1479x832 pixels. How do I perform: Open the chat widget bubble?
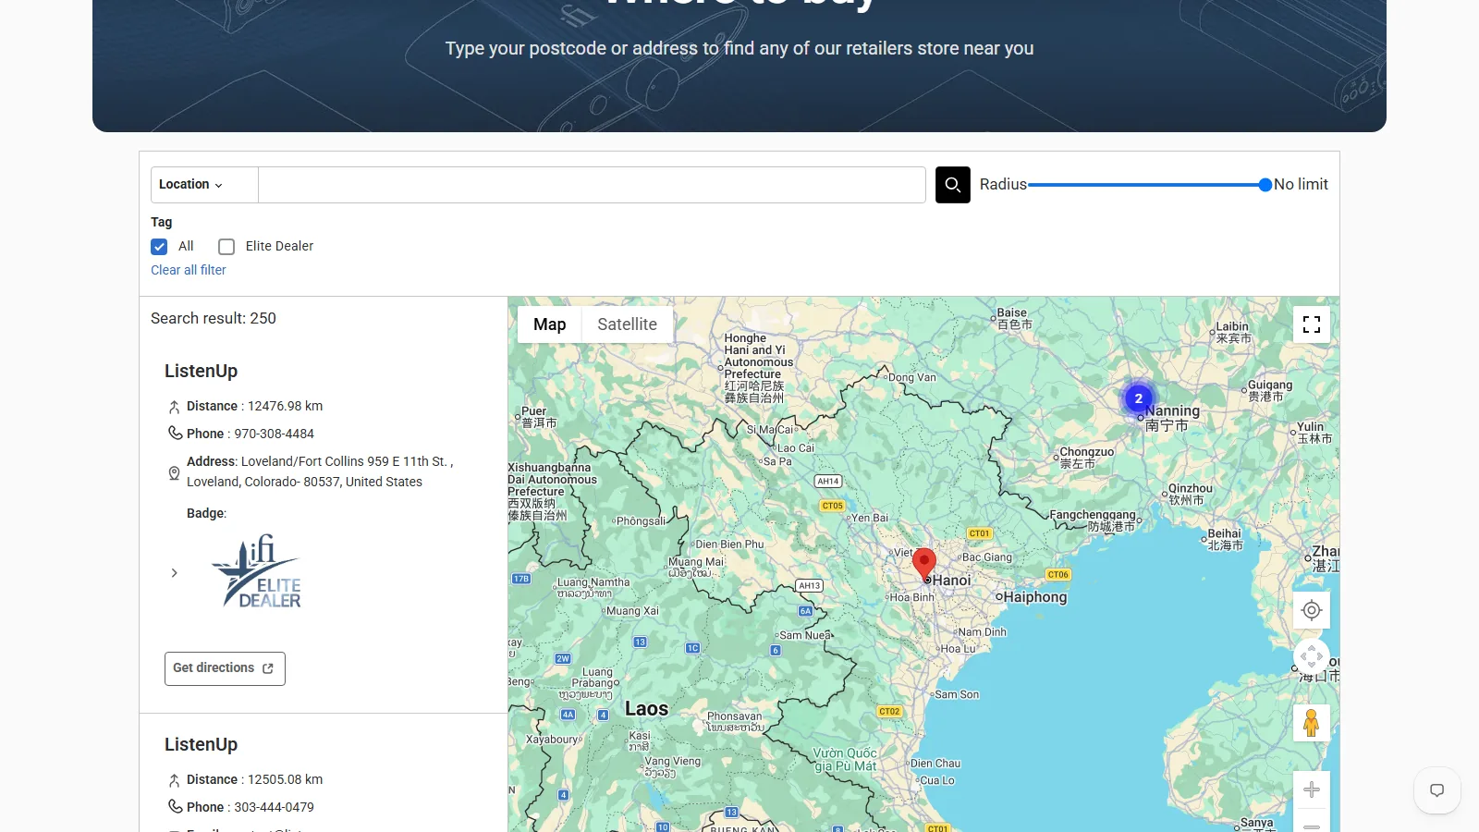click(1436, 790)
